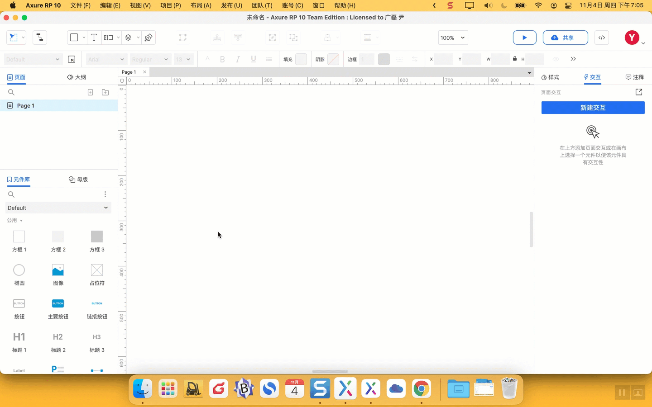Select the 方框 3 widget
652x407 pixels.
click(x=97, y=241)
